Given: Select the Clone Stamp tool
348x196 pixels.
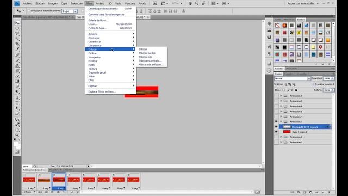Looking at the screenshot, I should (17, 66).
